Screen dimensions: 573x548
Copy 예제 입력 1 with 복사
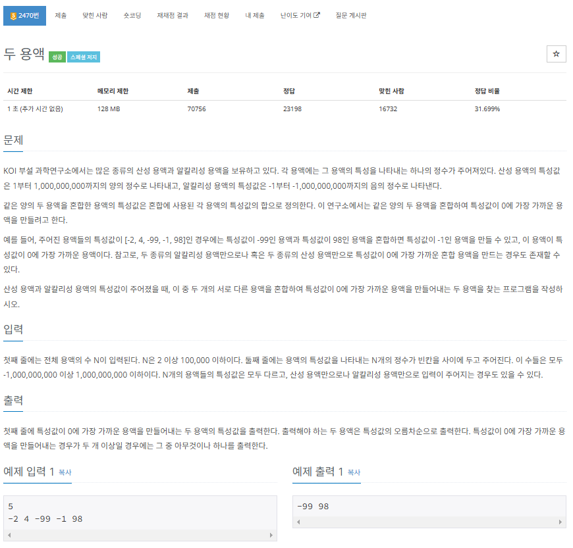pos(65,472)
